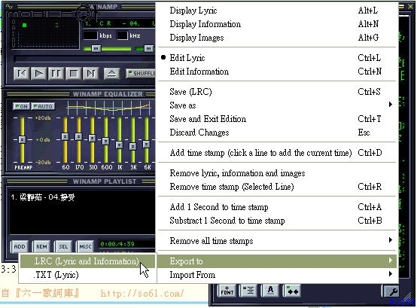Toggle the equalizer ON button

point(21,106)
